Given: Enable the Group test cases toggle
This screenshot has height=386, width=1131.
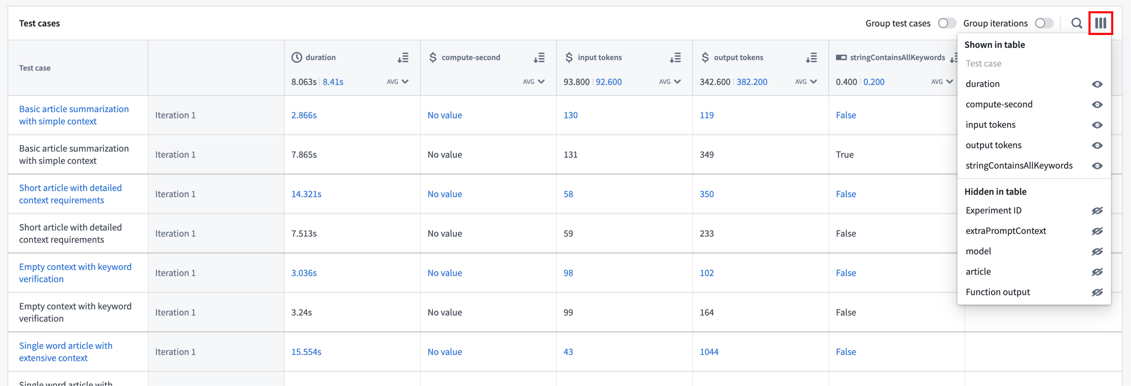Looking at the screenshot, I should click(947, 23).
